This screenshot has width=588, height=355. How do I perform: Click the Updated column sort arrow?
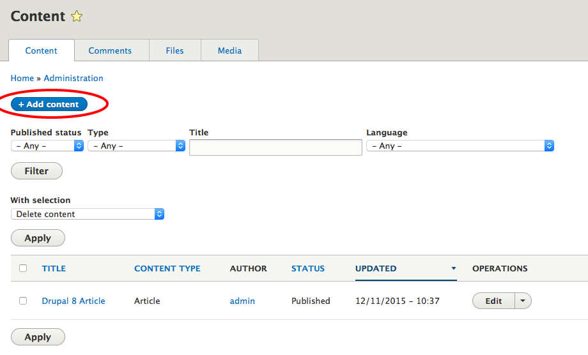[454, 269]
